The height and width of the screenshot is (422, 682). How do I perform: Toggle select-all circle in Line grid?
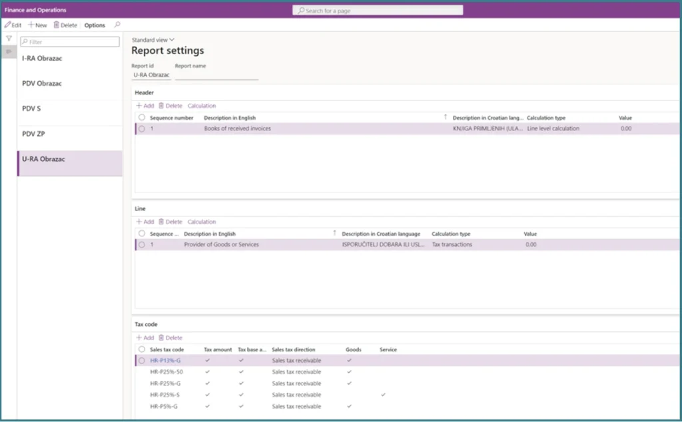[x=142, y=234]
